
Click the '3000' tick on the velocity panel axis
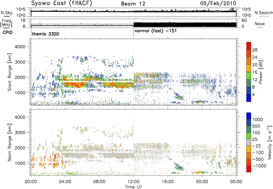click(20, 132)
